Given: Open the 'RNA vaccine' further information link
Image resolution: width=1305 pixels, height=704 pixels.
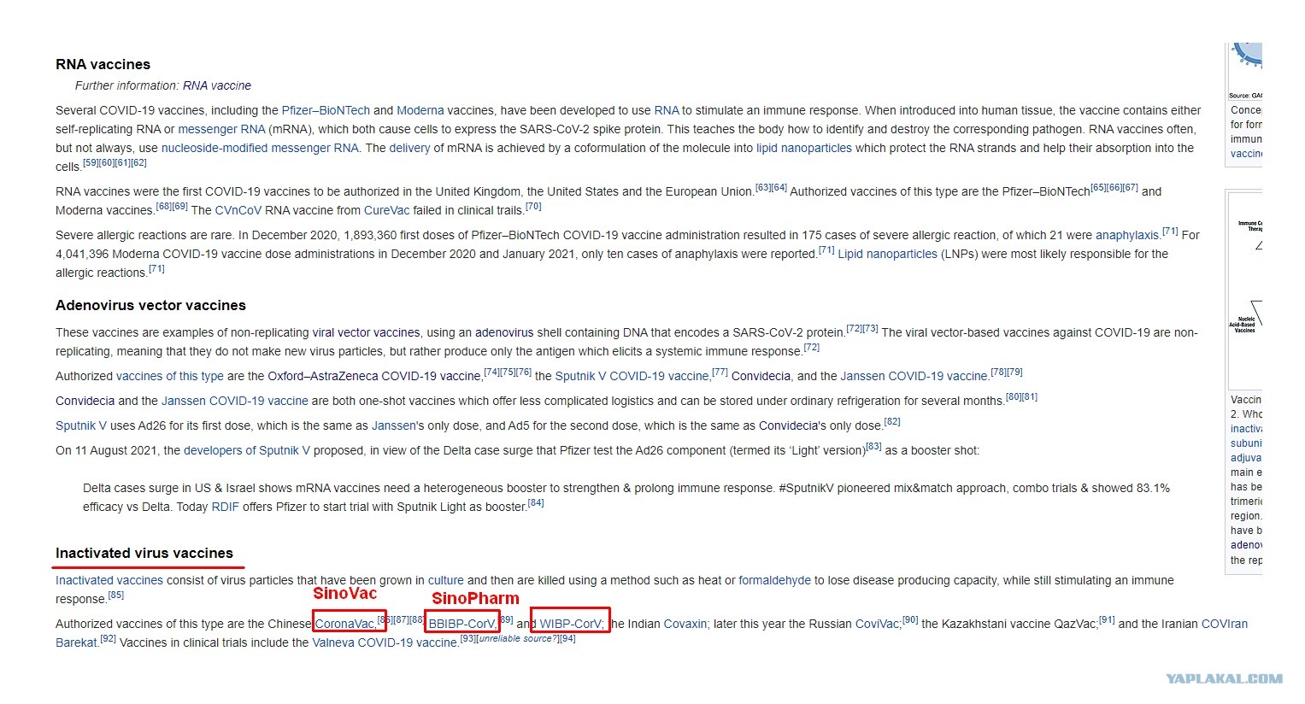Looking at the screenshot, I should point(217,85).
